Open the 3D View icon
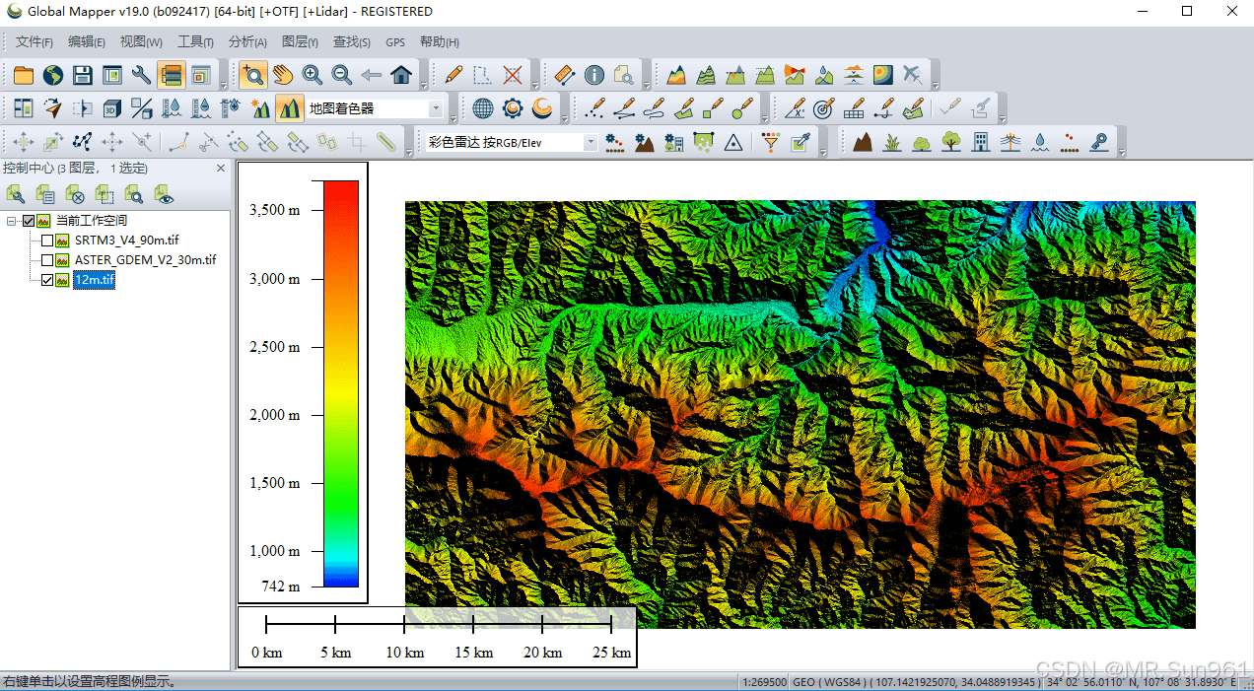The width and height of the screenshot is (1254, 691). coord(112,108)
